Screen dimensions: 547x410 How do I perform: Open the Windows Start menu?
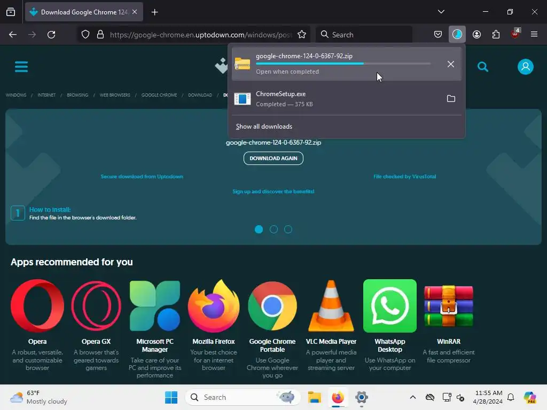tap(171, 397)
